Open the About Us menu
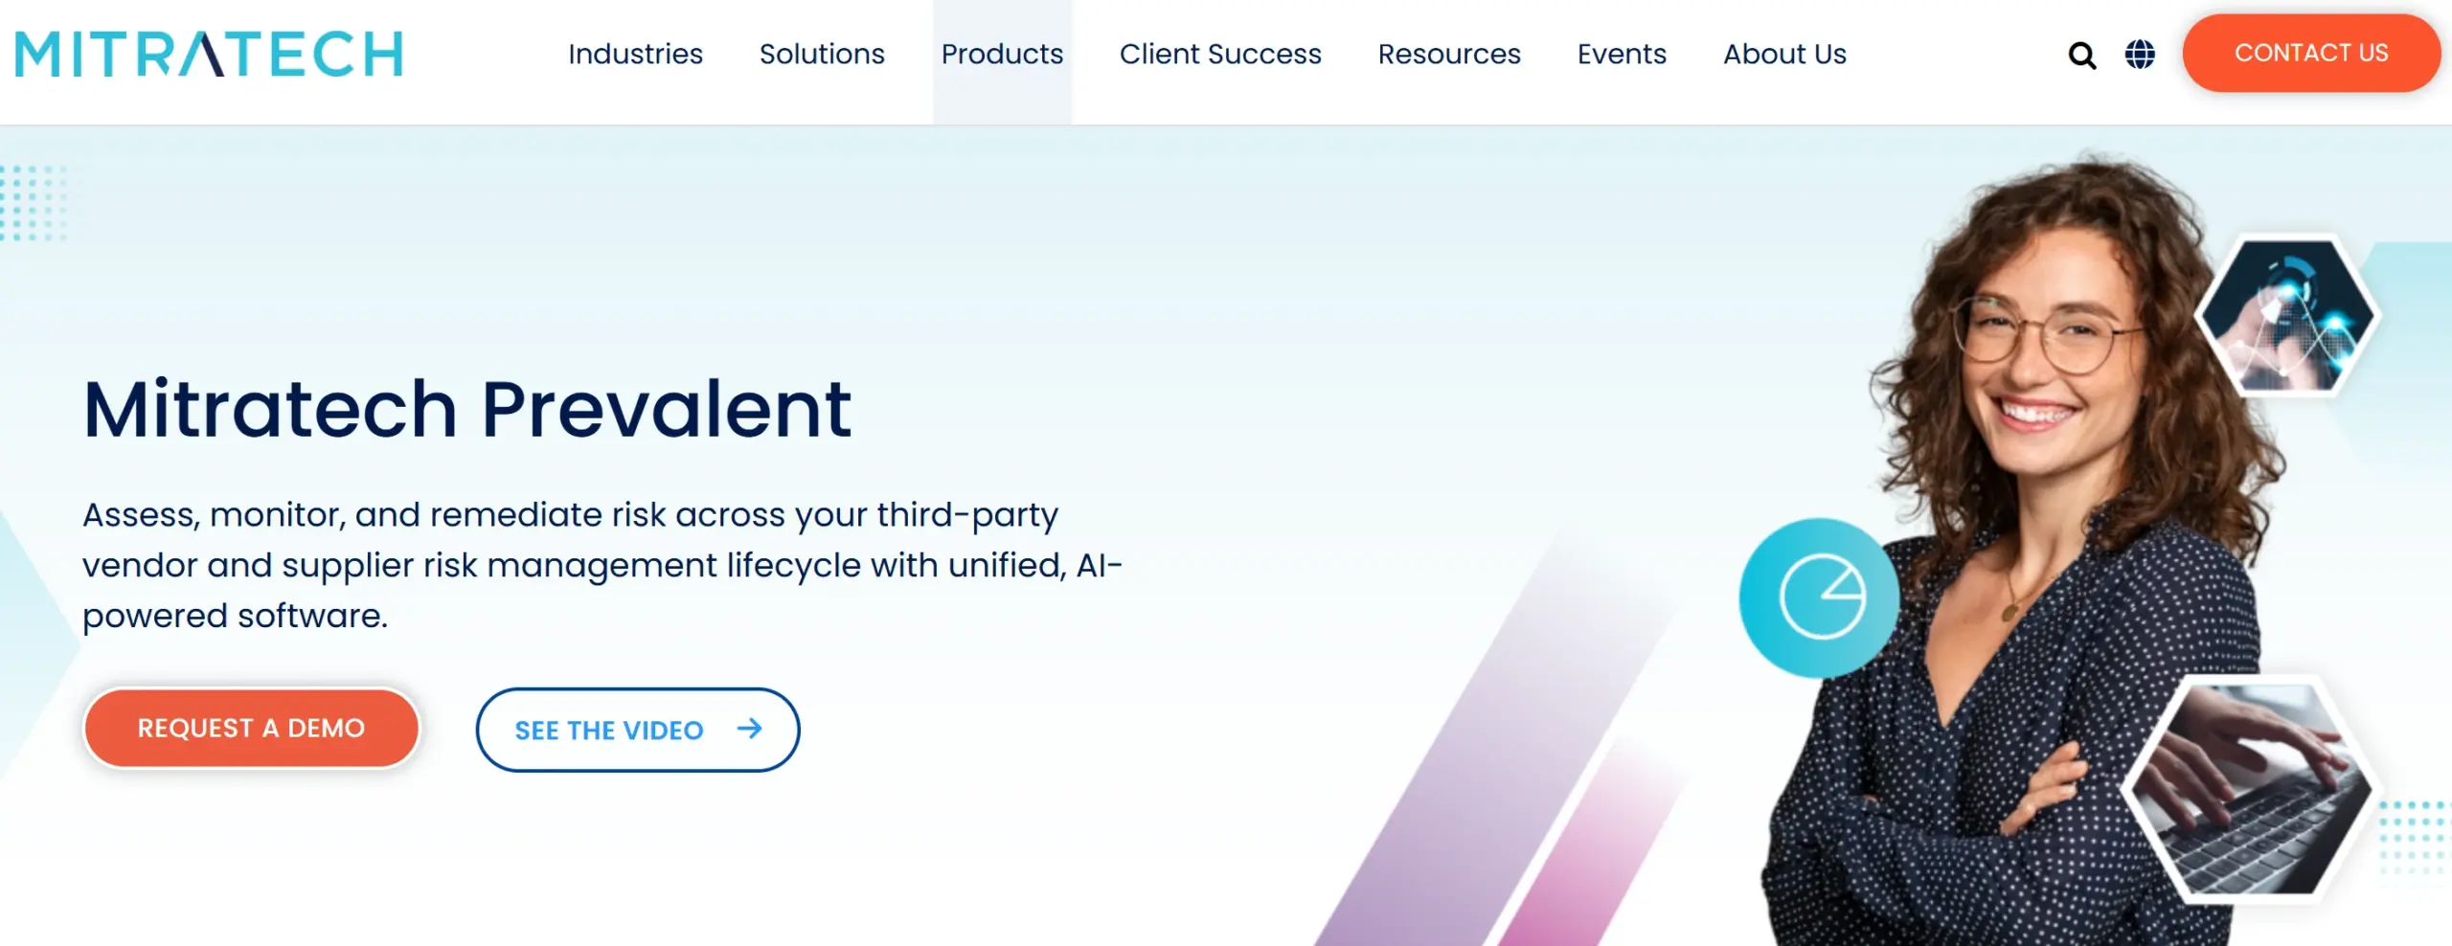 [1784, 55]
